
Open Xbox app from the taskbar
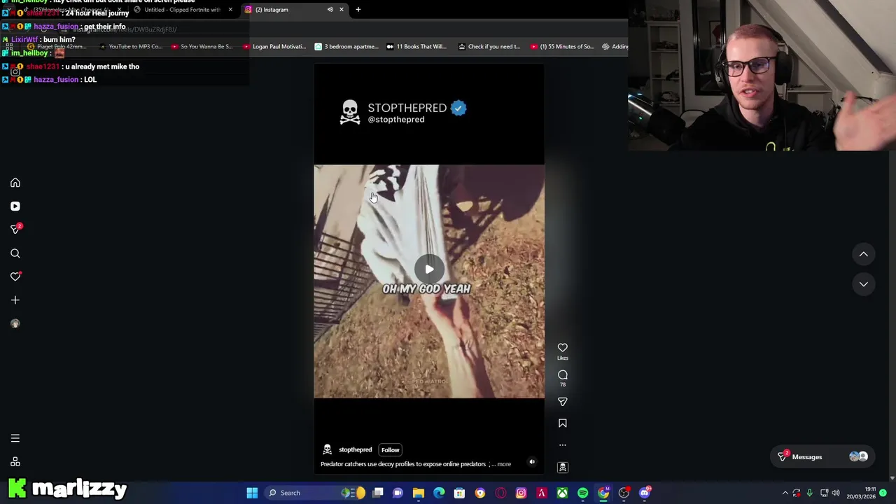562,493
